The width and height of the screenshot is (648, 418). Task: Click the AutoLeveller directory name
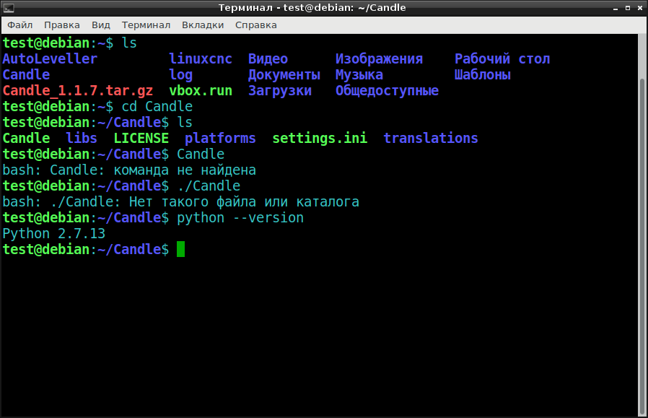pyautogui.click(x=50, y=58)
